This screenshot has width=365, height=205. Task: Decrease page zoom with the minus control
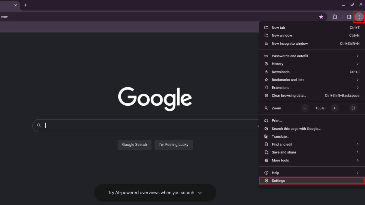tap(305, 108)
